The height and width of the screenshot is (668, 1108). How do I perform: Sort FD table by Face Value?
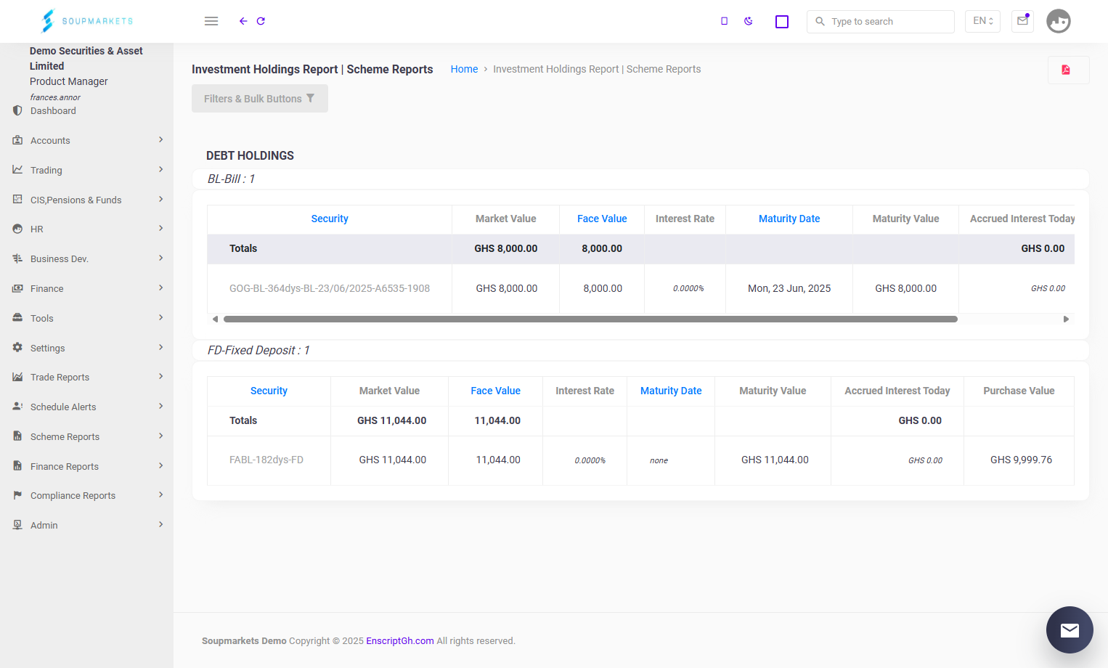[495, 391]
